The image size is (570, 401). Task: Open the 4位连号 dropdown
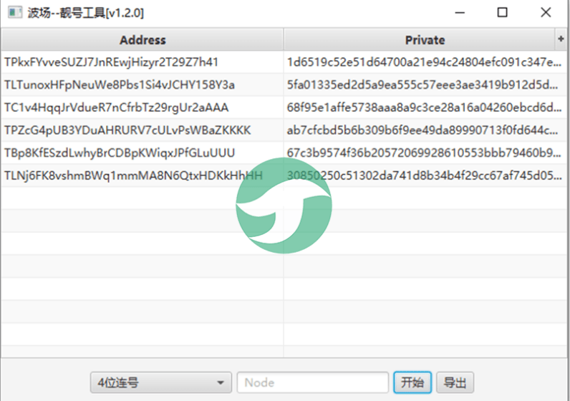point(160,382)
